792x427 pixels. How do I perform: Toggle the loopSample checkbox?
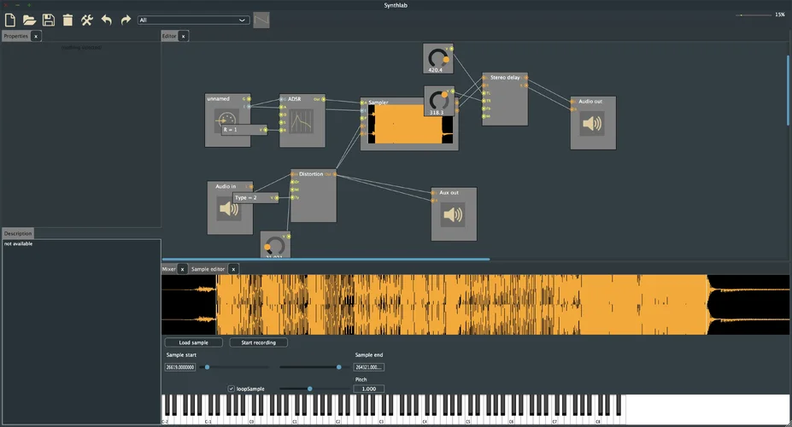click(x=232, y=389)
